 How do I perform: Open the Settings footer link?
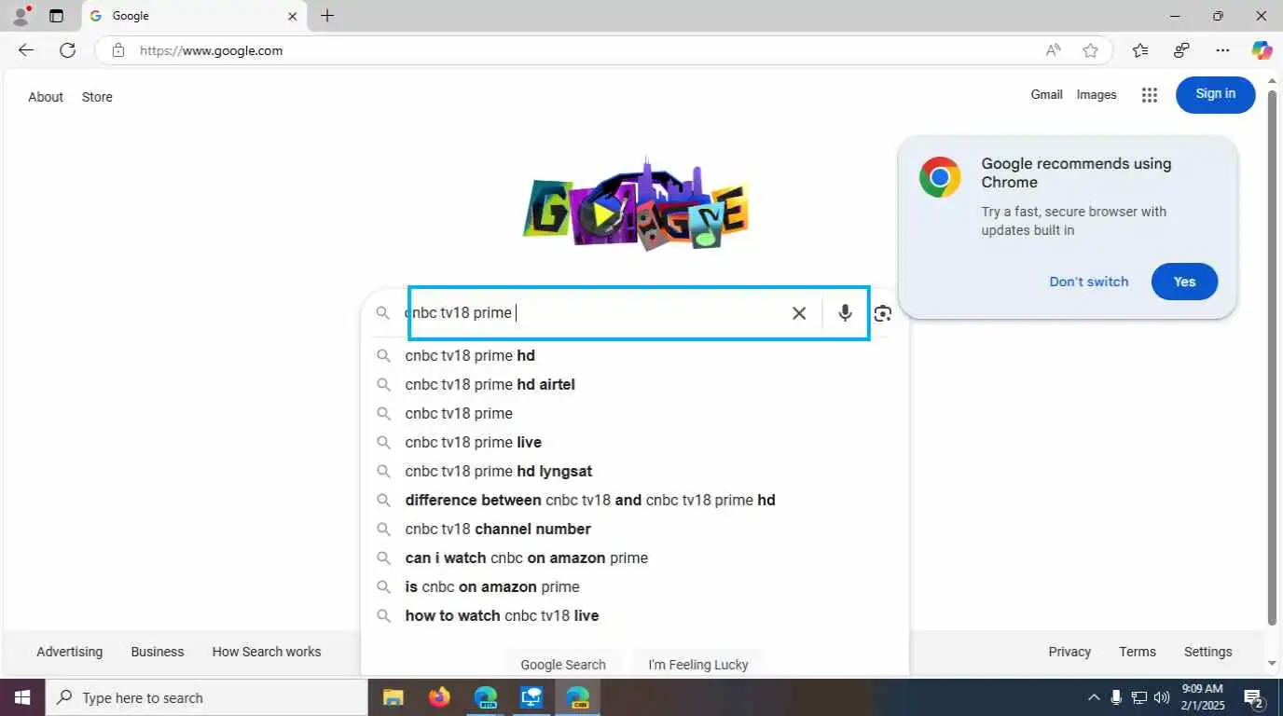point(1208,652)
